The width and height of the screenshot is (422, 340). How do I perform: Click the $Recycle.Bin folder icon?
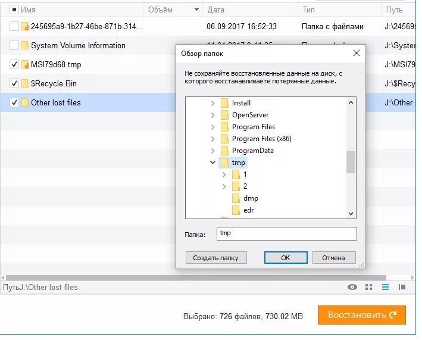coord(25,83)
